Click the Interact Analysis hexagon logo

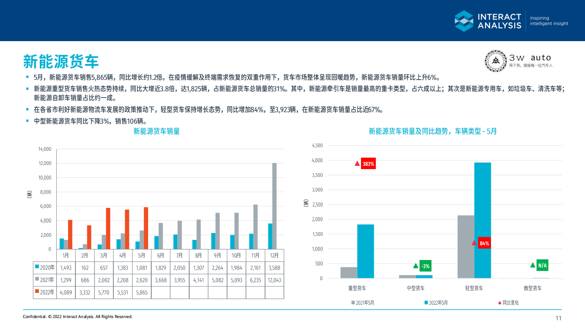tap(464, 21)
